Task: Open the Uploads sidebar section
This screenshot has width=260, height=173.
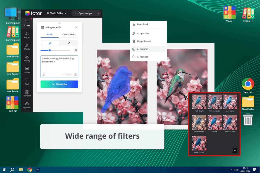Action: 27,105
